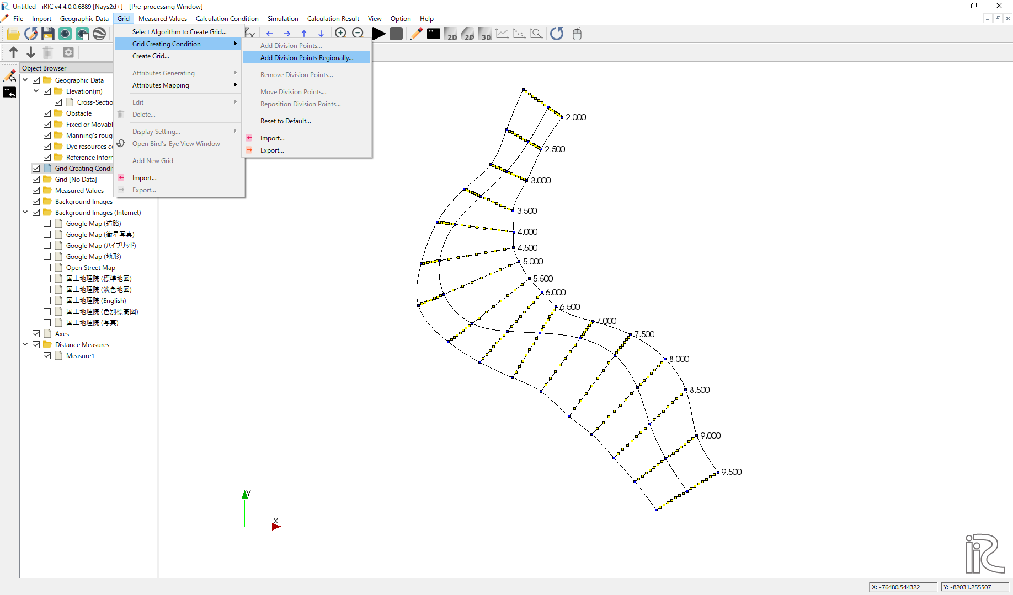
Task: Open the Geographic Data menu
Action: [x=84, y=19]
